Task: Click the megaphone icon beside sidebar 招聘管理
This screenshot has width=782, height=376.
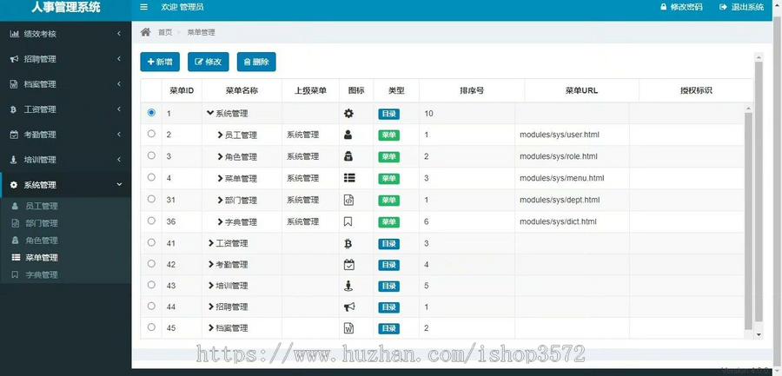Action: 14,59
